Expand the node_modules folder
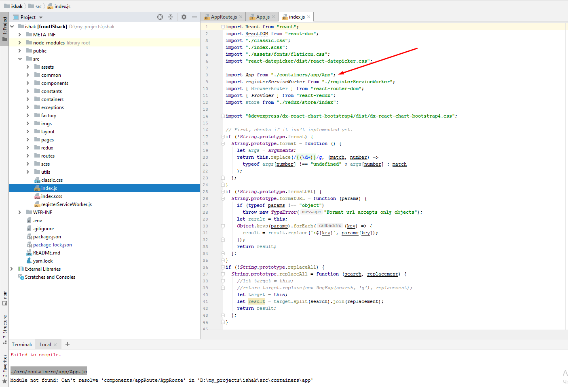 [x=20, y=43]
